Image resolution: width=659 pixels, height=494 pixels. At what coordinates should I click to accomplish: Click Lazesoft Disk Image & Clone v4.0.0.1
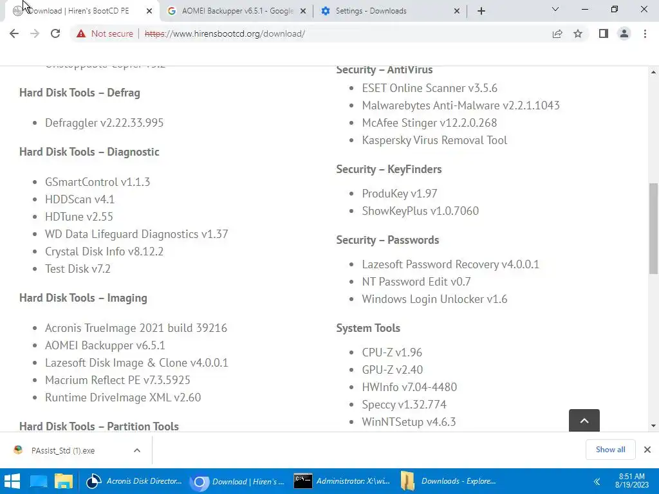pos(136,363)
